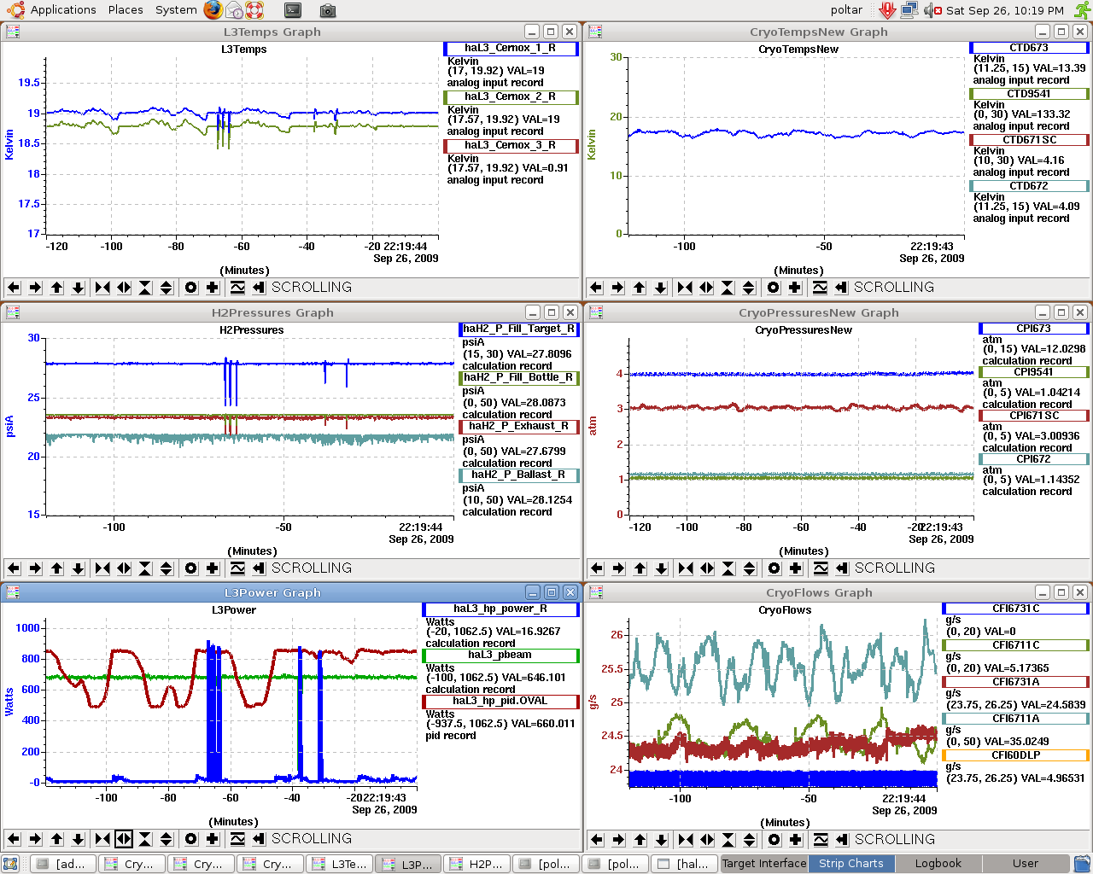Click horizontal compress icon in L3Power graph toolbar
Screen dimensions: 1093x874
(x=102, y=839)
